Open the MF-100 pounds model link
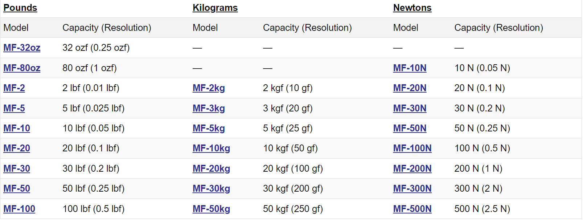This screenshot has height=220, width=583. [19, 209]
